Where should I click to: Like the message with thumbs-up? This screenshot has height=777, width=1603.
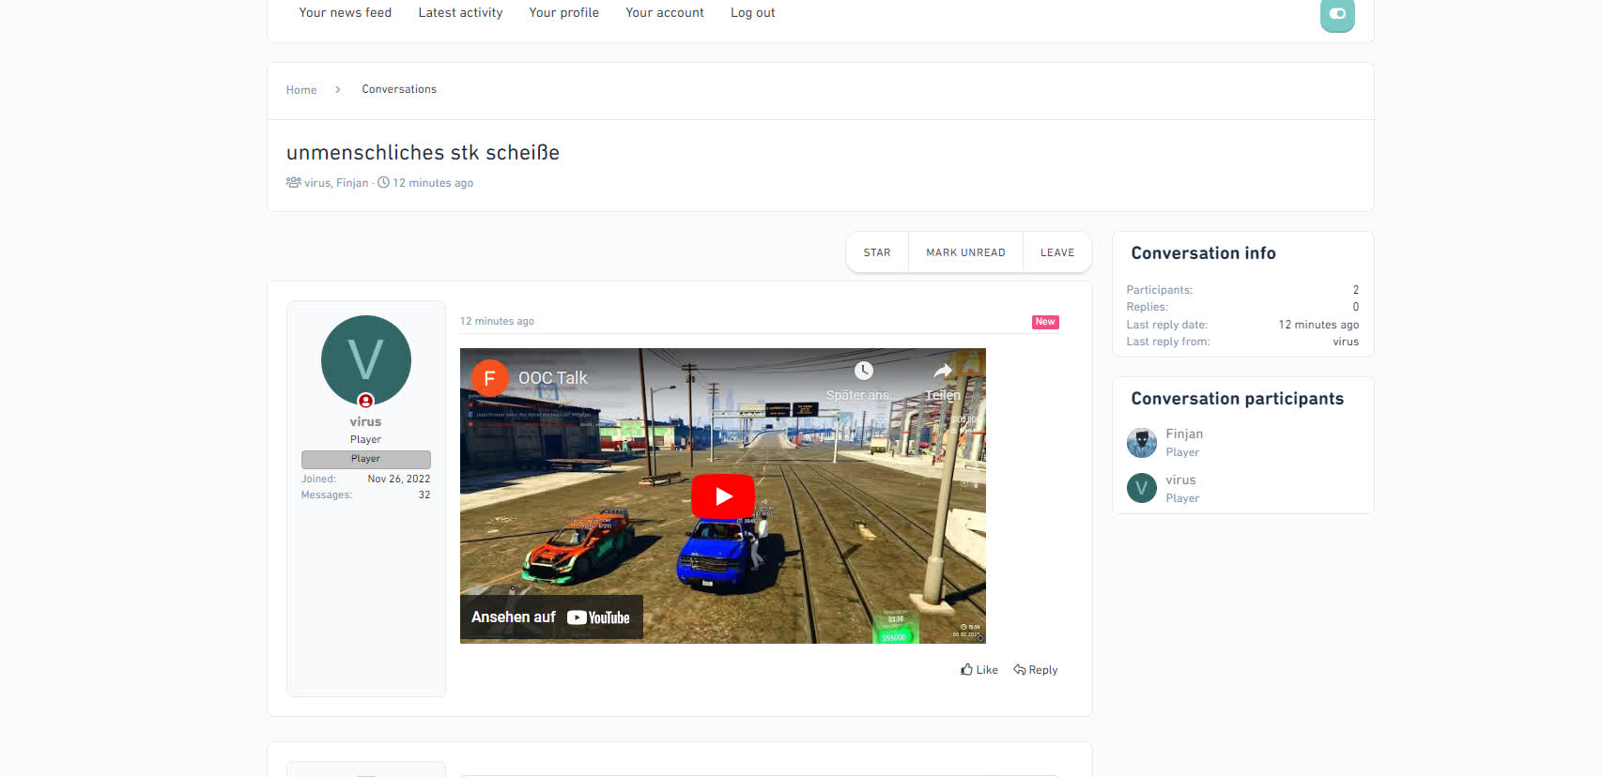(x=979, y=670)
